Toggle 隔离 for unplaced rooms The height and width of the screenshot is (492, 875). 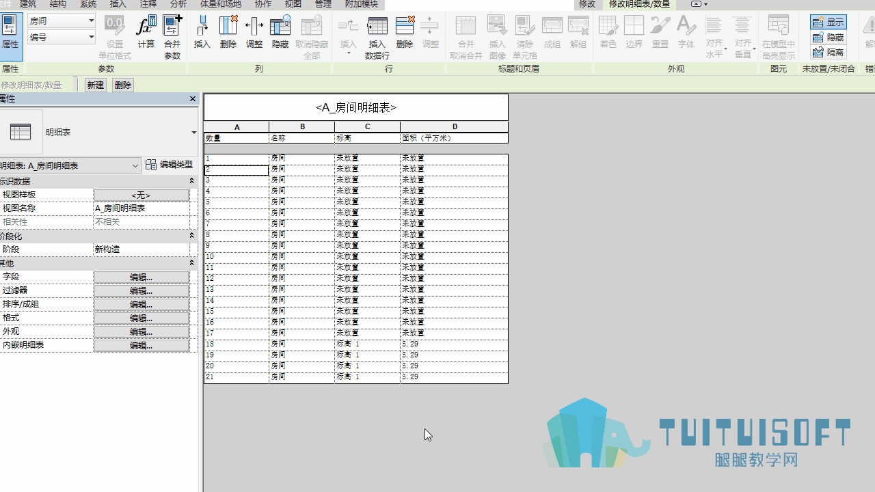[x=829, y=53]
